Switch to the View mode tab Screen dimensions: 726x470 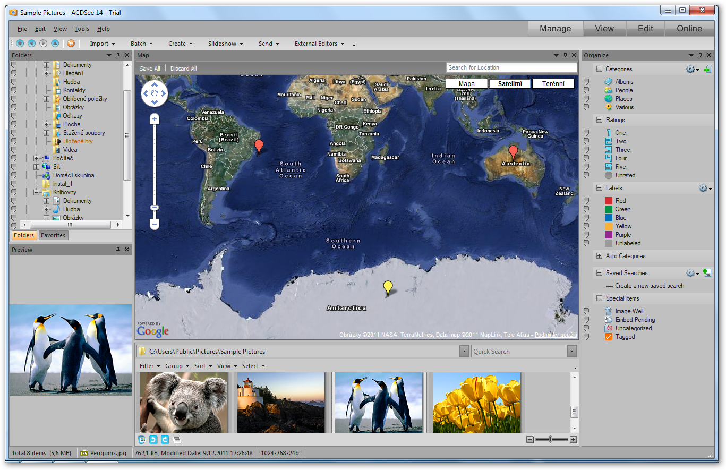click(x=604, y=29)
